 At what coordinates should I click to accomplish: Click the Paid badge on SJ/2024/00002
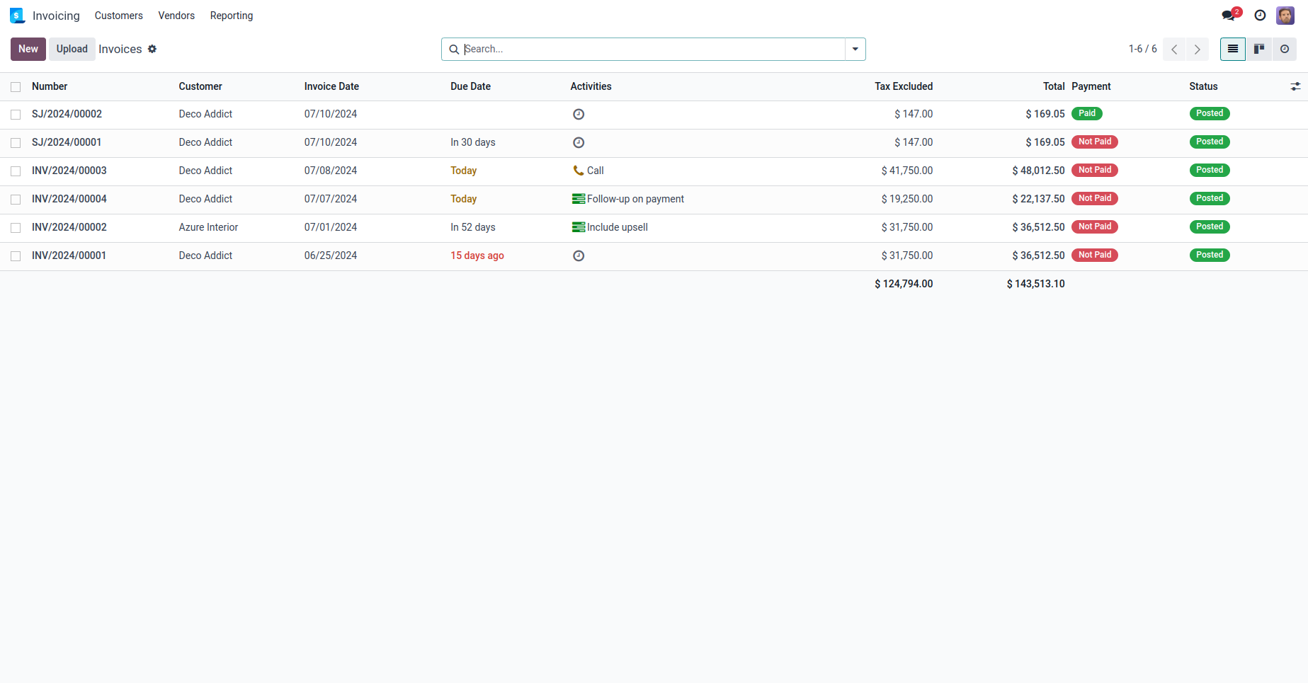(x=1087, y=113)
